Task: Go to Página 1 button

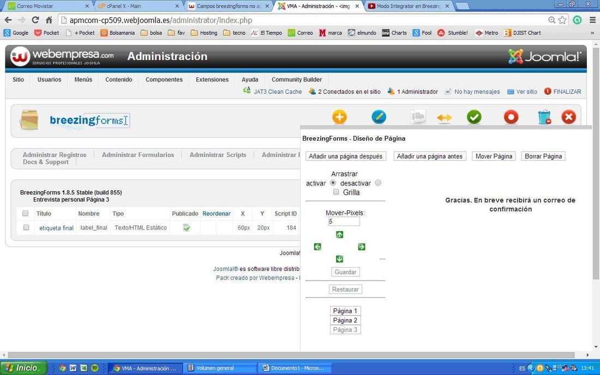Action: (345, 311)
